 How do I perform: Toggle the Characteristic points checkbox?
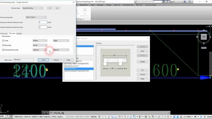coord(3,50)
